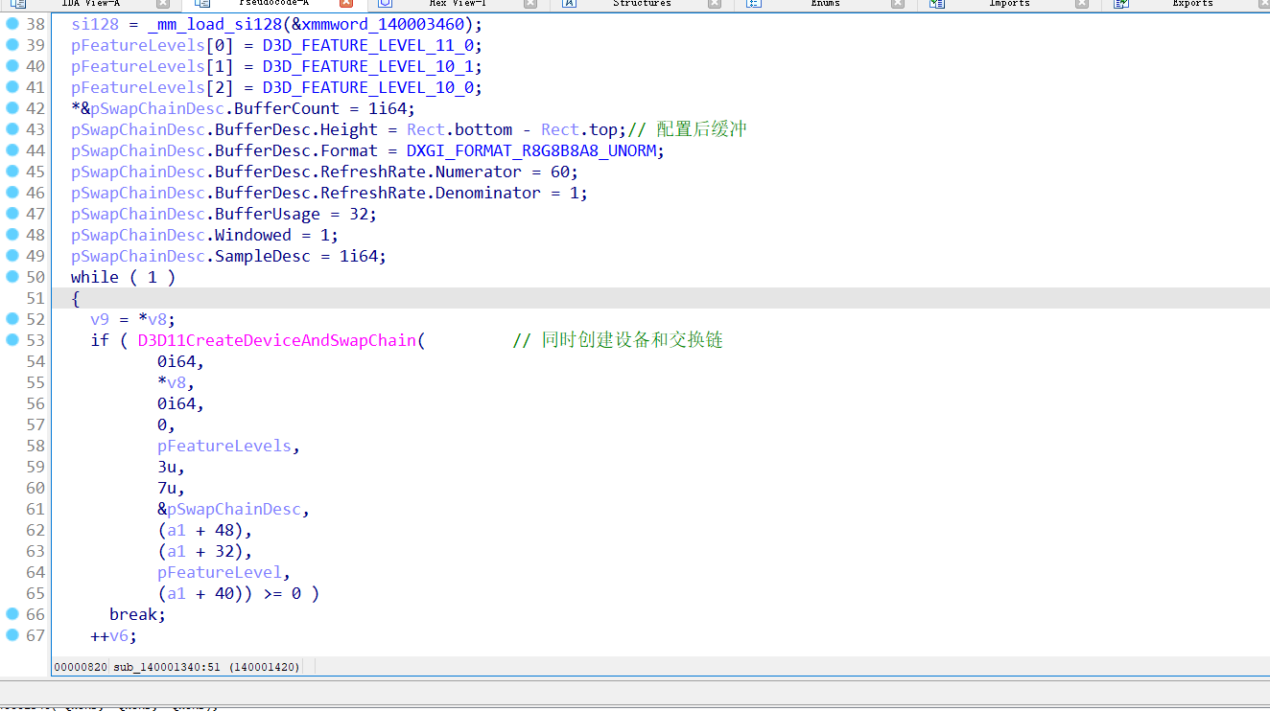This screenshot has width=1270, height=711.
Task: Click &pSwapChainDesc argument on line 61
Action: click(229, 509)
